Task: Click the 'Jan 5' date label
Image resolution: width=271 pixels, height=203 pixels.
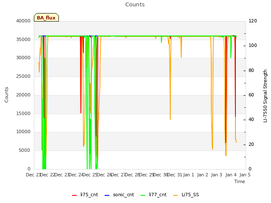Action: click(x=245, y=175)
